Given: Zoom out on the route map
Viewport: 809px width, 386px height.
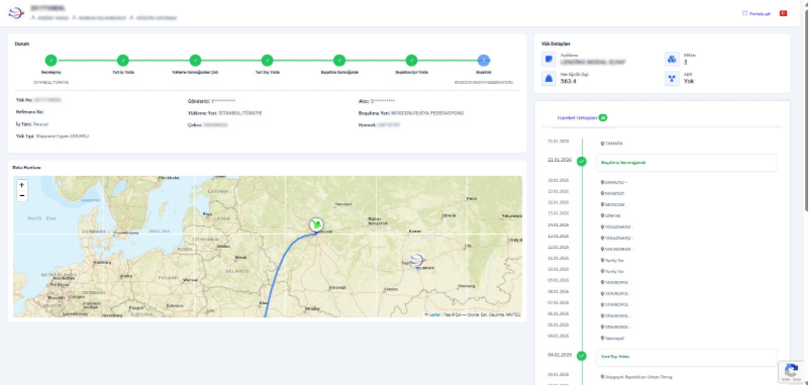Looking at the screenshot, I should [x=22, y=196].
